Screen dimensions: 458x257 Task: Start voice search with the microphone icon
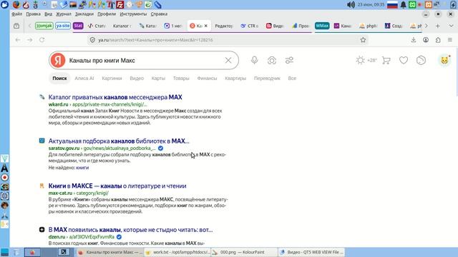tap(254, 60)
